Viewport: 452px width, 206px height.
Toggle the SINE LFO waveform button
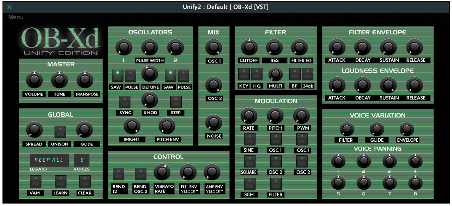[250, 139]
